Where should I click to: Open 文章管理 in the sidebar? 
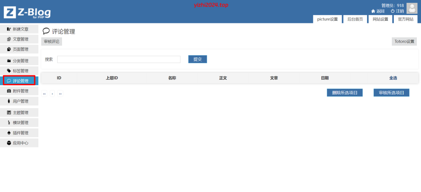click(19, 39)
